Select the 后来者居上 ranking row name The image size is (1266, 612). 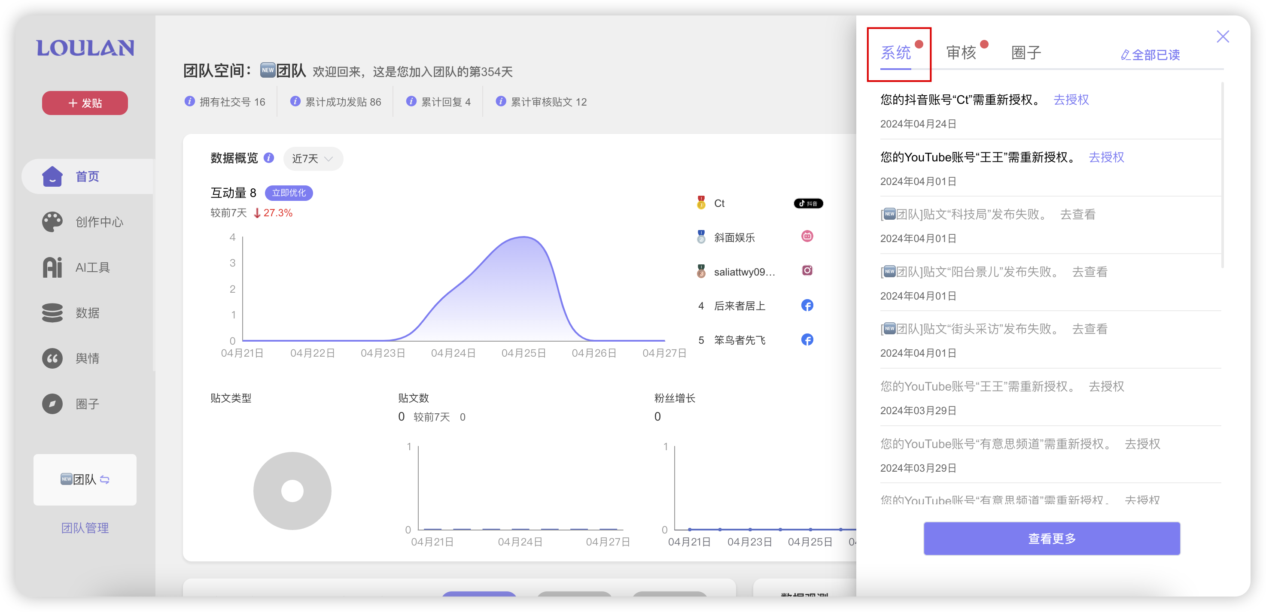[740, 306]
